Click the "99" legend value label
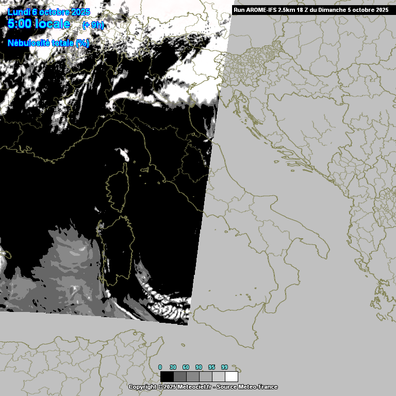The height and width of the screenshot is (396, 396). tap(224, 367)
